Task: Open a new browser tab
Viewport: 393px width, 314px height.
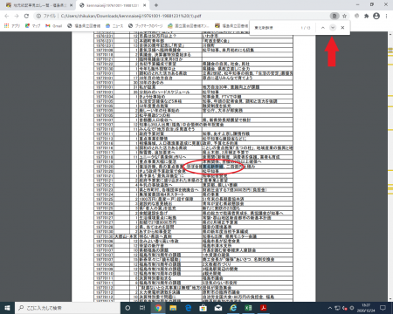Action: (x=156, y=5)
